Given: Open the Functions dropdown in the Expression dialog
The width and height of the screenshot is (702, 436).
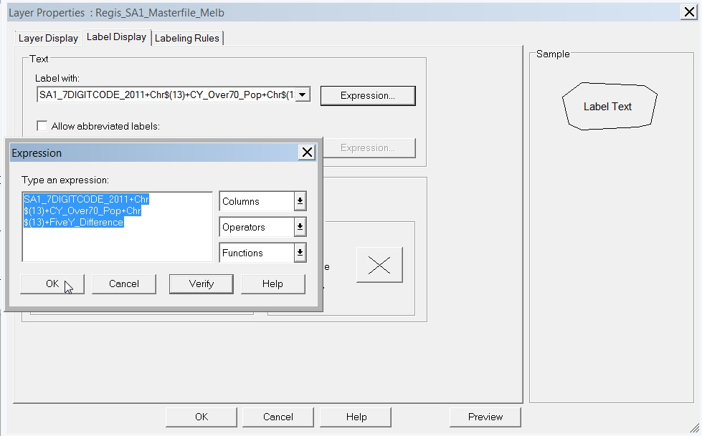Looking at the screenshot, I should coord(300,252).
